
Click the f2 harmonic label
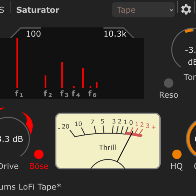[48, 94]
